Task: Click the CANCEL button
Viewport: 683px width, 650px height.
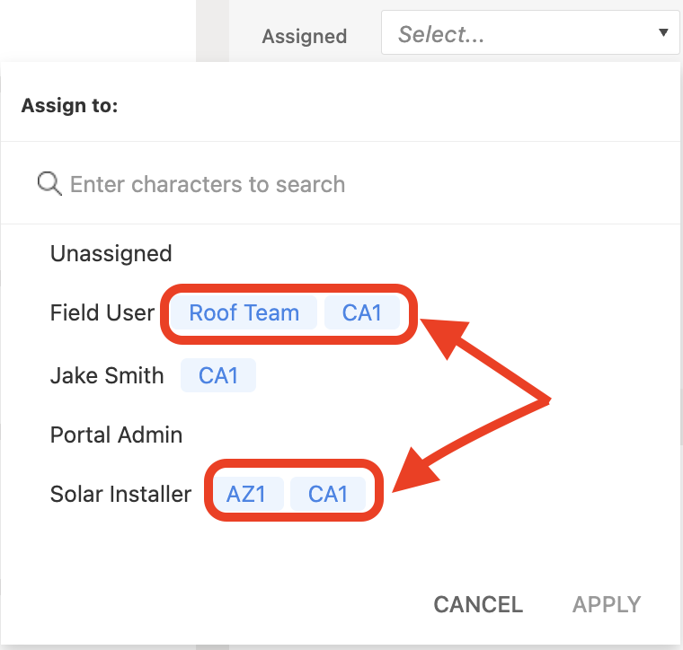Action: click(x=478, y=604)
